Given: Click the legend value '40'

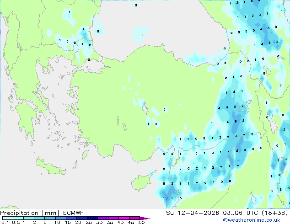Looking at the screenshot, I should 120,222.
